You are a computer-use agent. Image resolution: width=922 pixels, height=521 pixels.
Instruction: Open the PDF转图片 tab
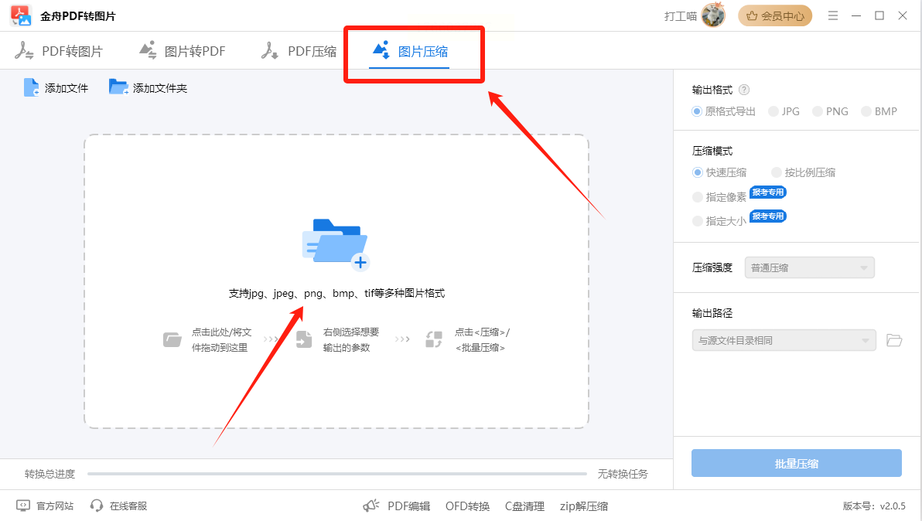click(58, 51)
